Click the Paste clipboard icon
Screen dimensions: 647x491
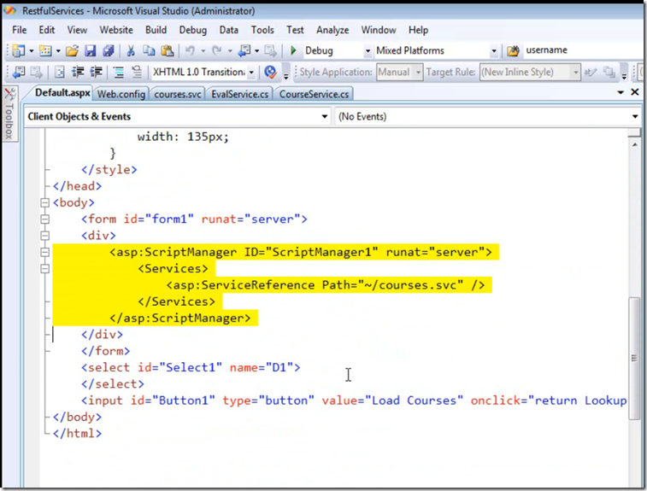click(x=168, y=50)
